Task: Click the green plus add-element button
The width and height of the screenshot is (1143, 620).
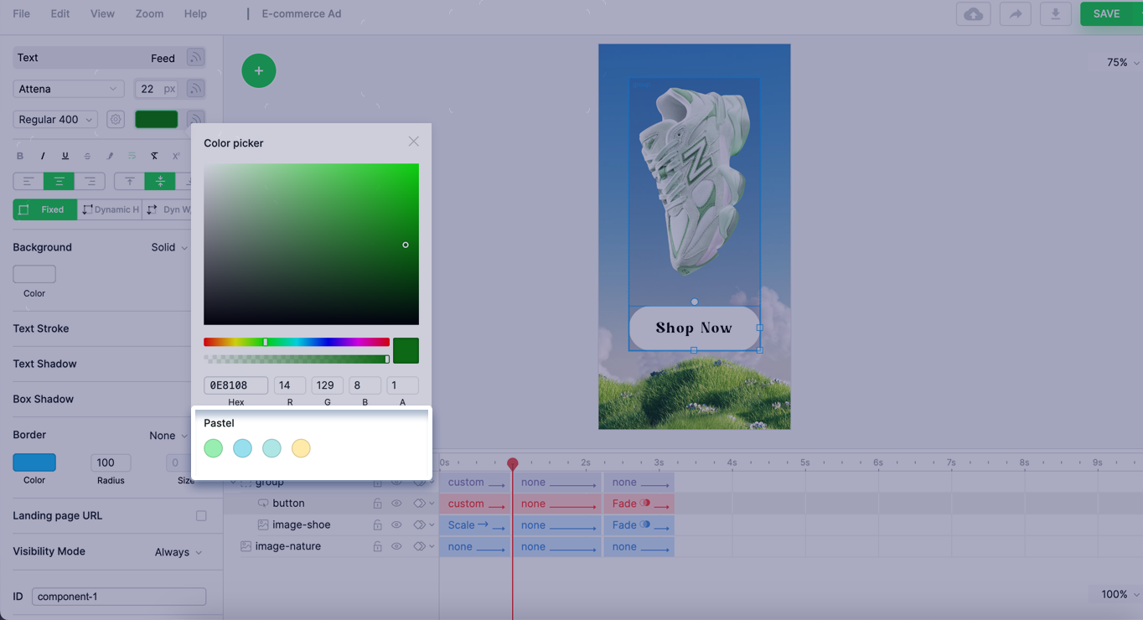Action: [x=259, y=70]
